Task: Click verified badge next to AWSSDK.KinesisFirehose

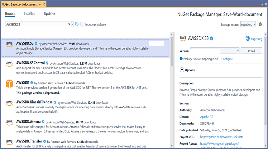Action: coord(55,102)
